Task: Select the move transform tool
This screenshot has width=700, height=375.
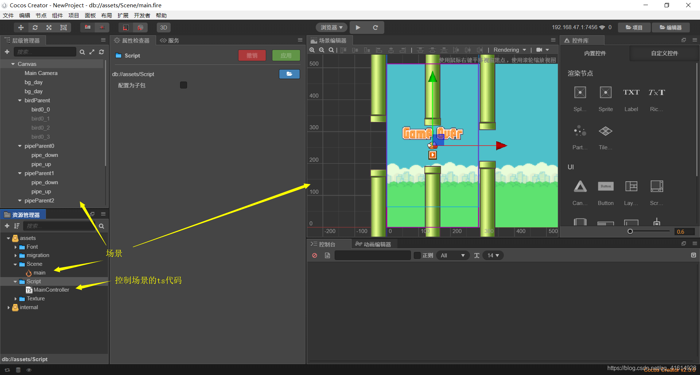Action: point(21,28)
